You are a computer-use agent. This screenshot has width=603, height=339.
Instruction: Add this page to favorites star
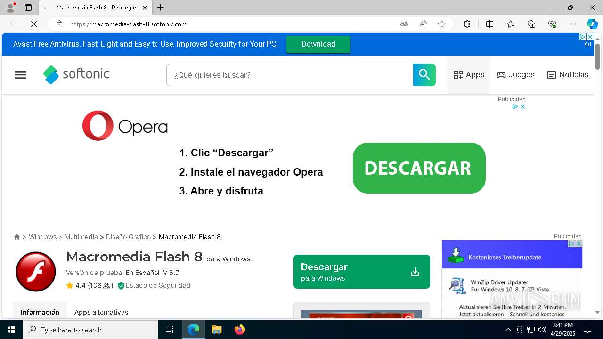(442, 24)
